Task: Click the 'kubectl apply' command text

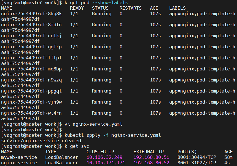Action: point(82,135)
